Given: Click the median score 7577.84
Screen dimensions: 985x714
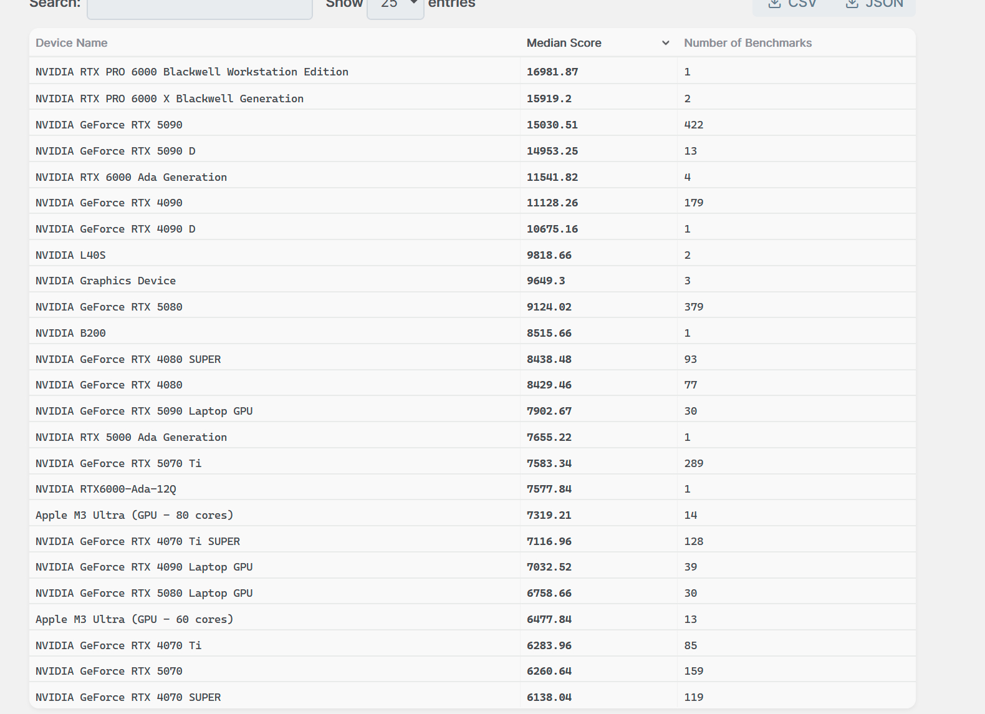Looking at the screenshot, I should [549, 489].
